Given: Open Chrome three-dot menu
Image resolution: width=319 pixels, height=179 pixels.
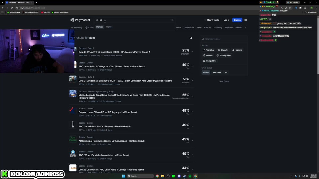Looking at the screenshot, I should point(316,8).
